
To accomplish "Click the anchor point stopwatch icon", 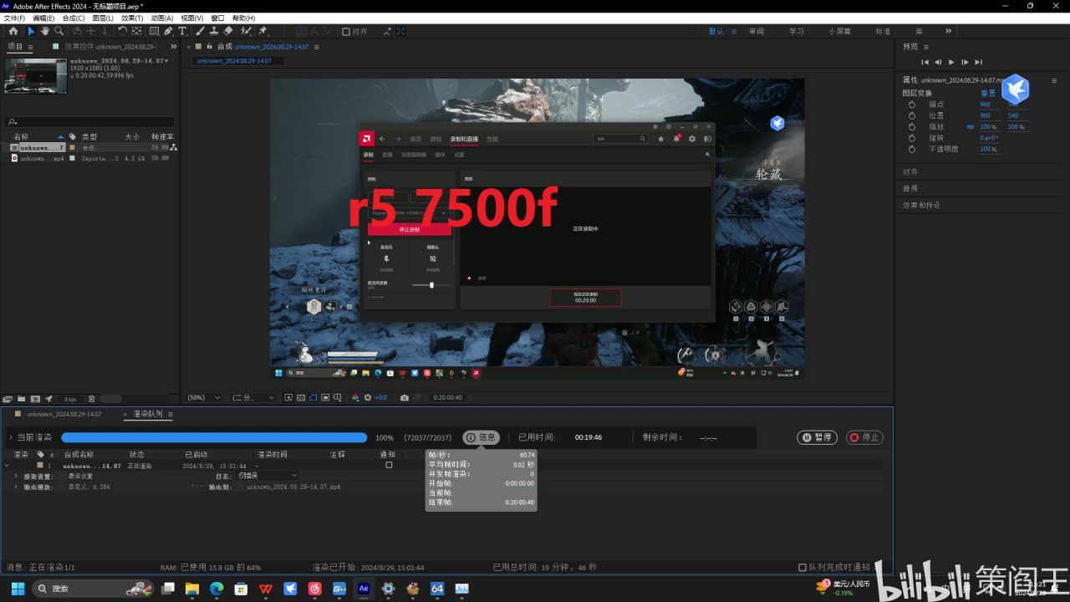I will pyautogui.click(x=912, y=105).
